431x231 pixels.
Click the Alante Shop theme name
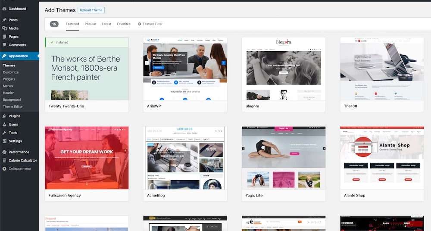pos(355,196)
